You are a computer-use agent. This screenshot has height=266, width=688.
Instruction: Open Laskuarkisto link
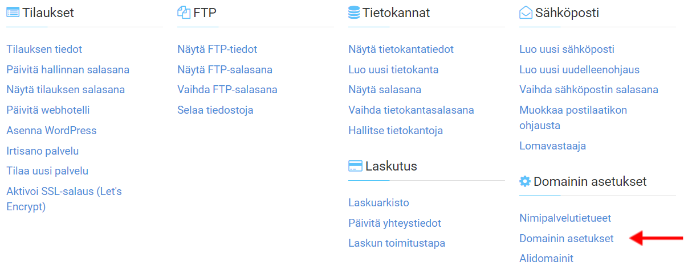(x=378, y=203)
